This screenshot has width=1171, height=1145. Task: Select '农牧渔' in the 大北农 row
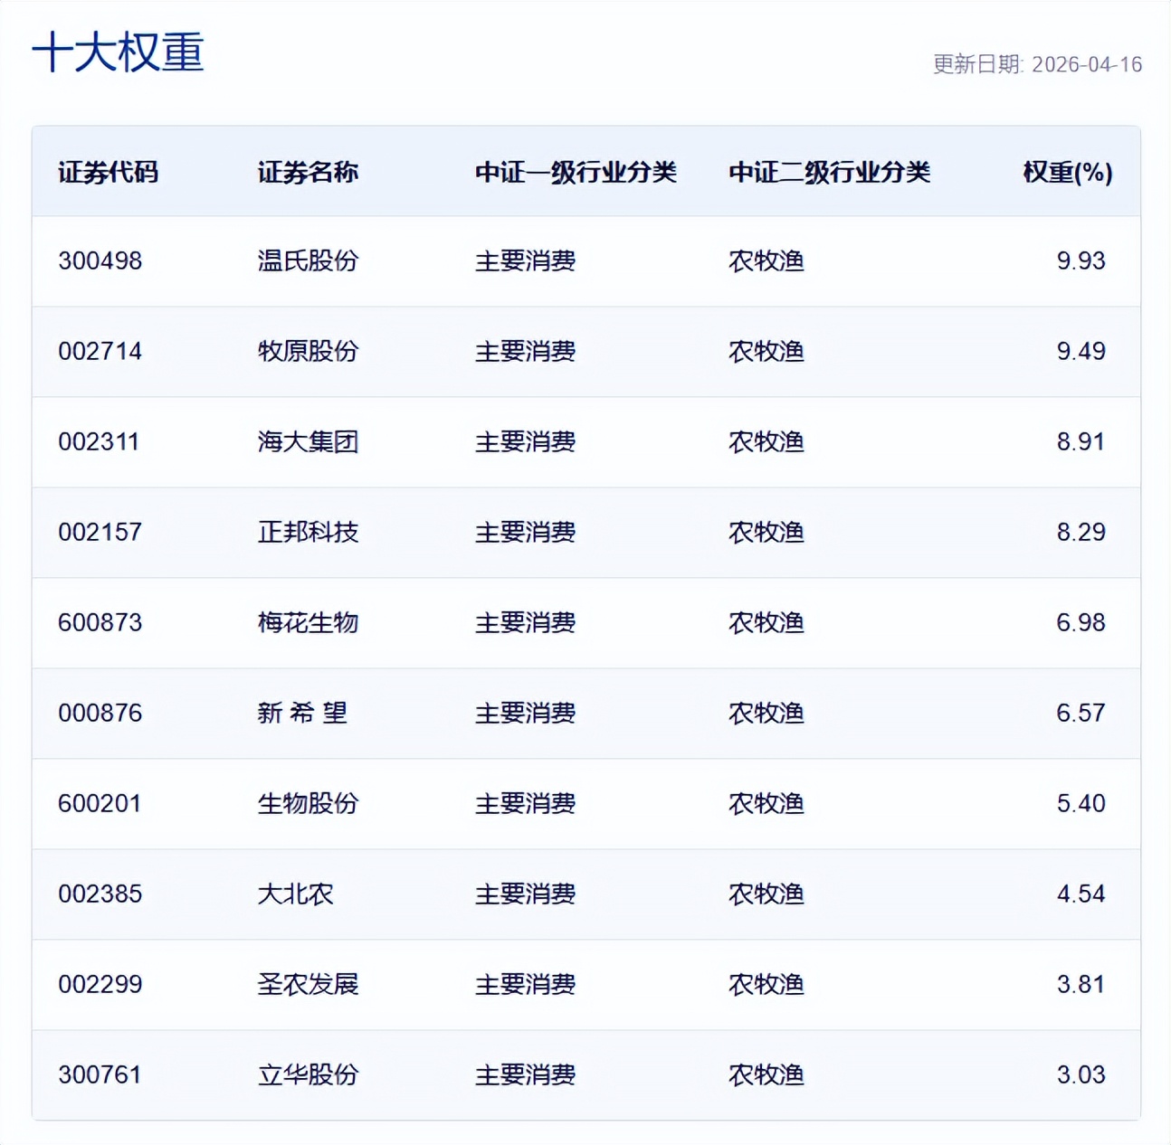pyautogui.click(x=766, y=894)
